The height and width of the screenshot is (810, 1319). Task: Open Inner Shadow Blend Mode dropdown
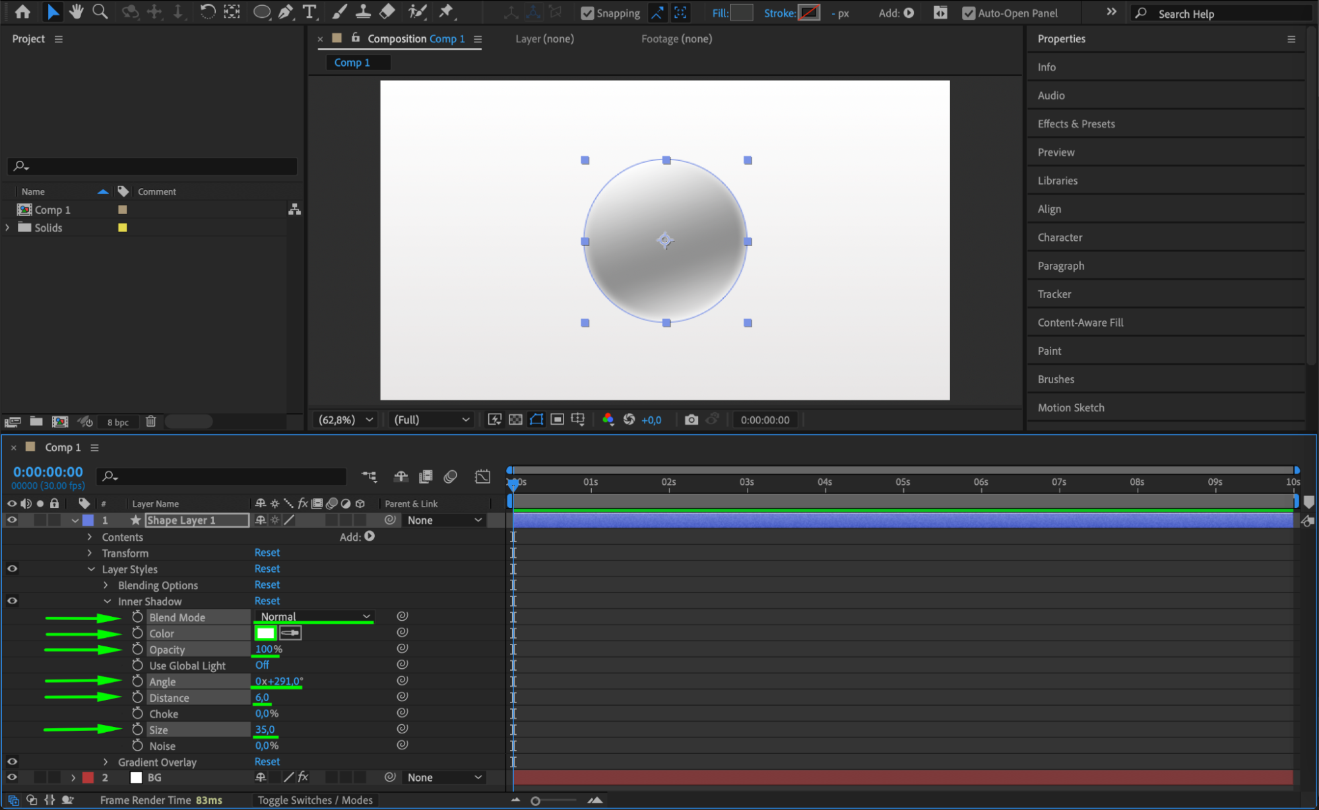315,617
